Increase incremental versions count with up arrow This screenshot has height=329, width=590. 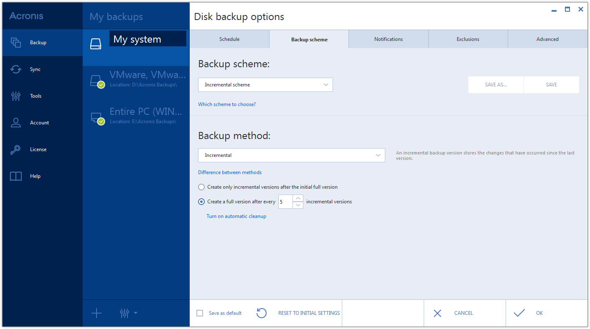point(298,198)
